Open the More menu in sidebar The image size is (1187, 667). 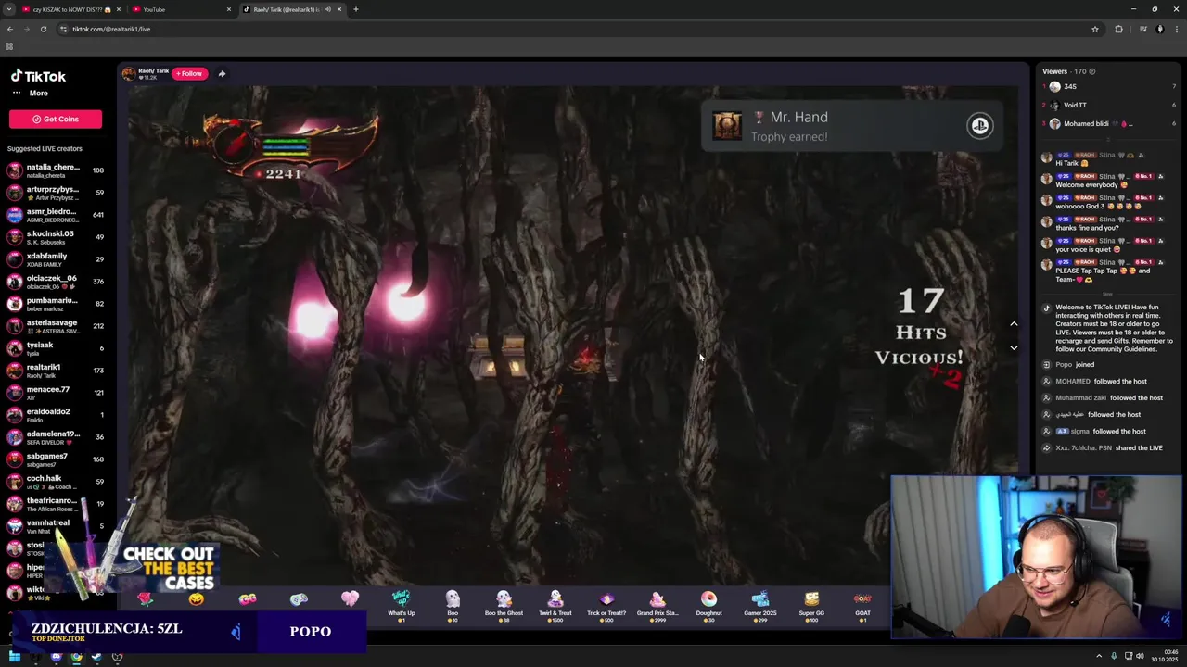coord(30,93)
